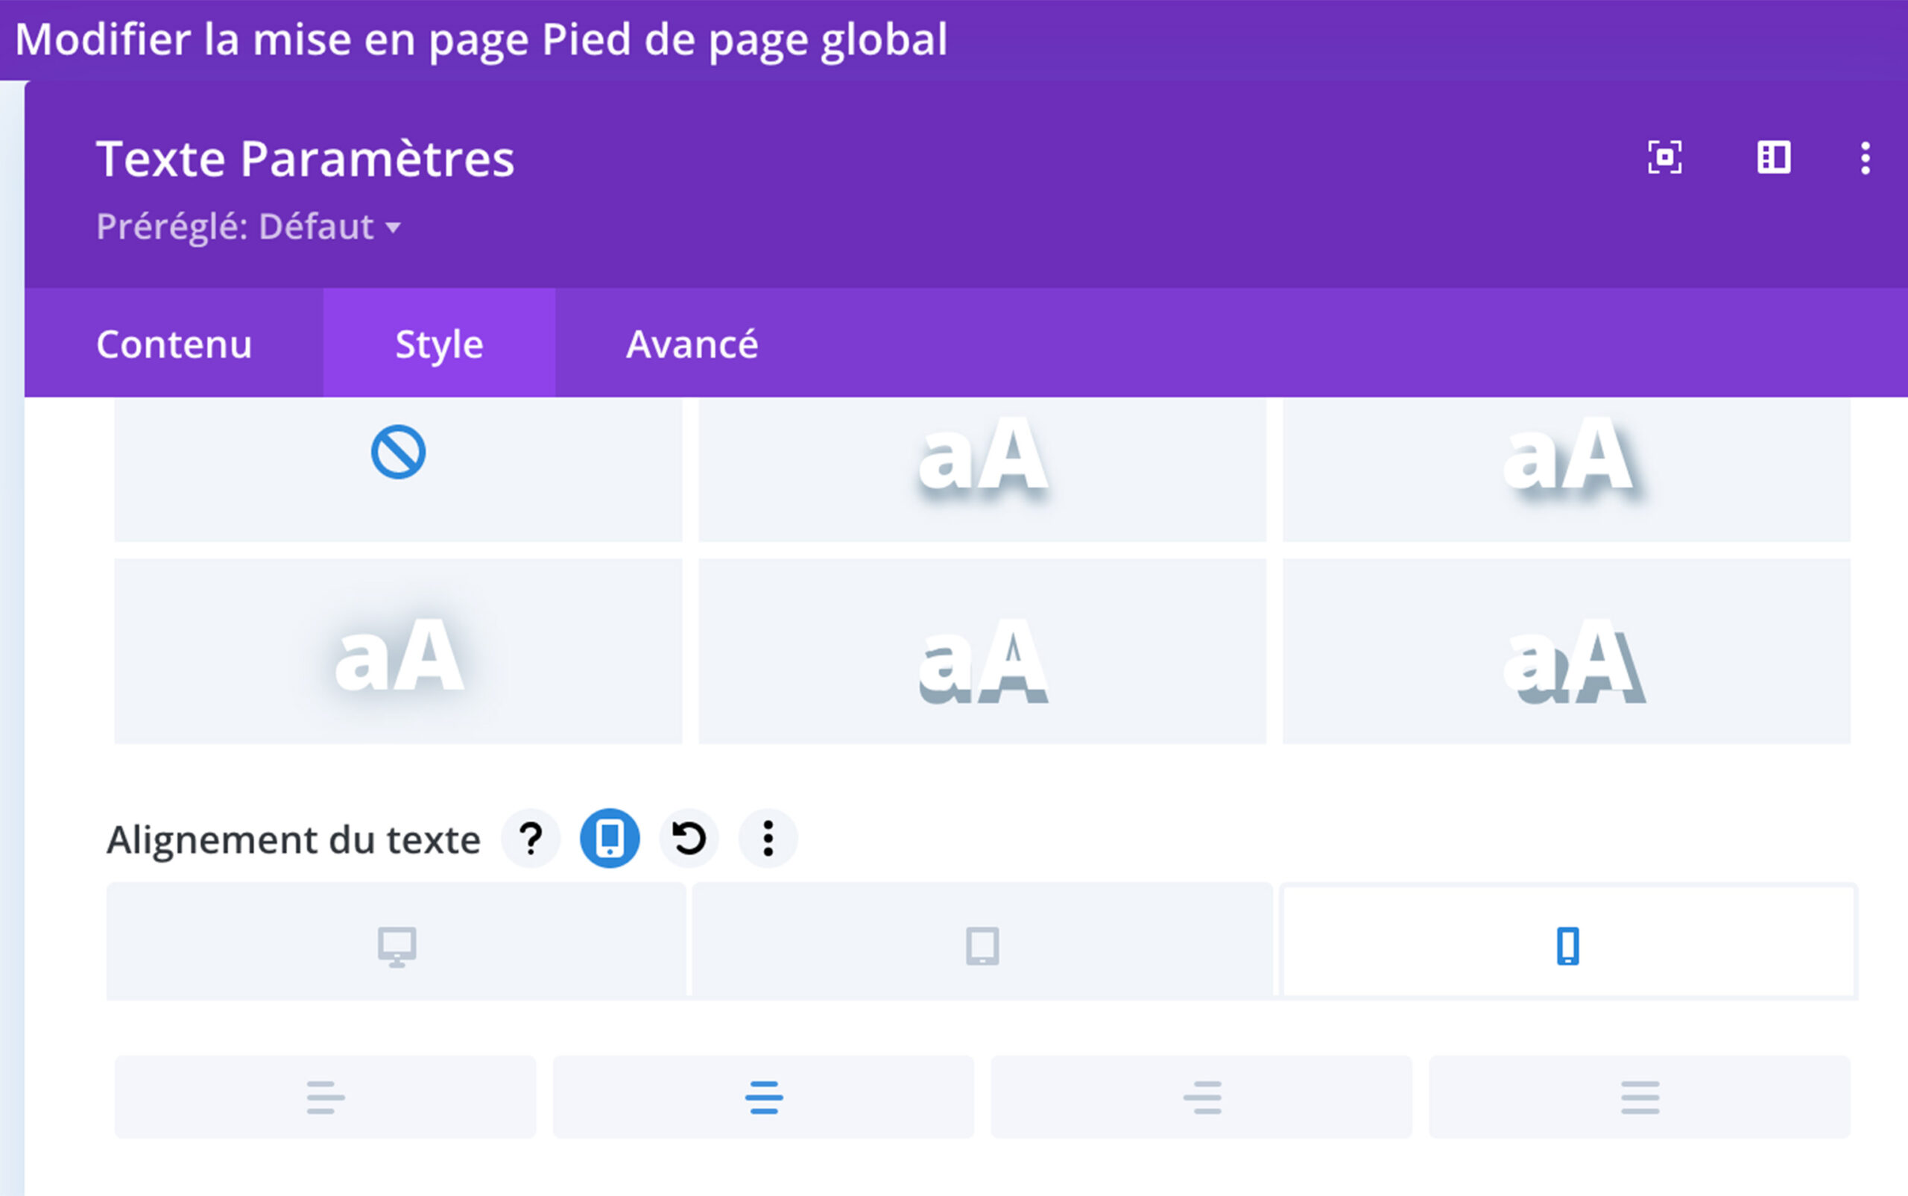
Task: Click the help question mark for Alignement du texte
Action: click(x=531, y=838)
